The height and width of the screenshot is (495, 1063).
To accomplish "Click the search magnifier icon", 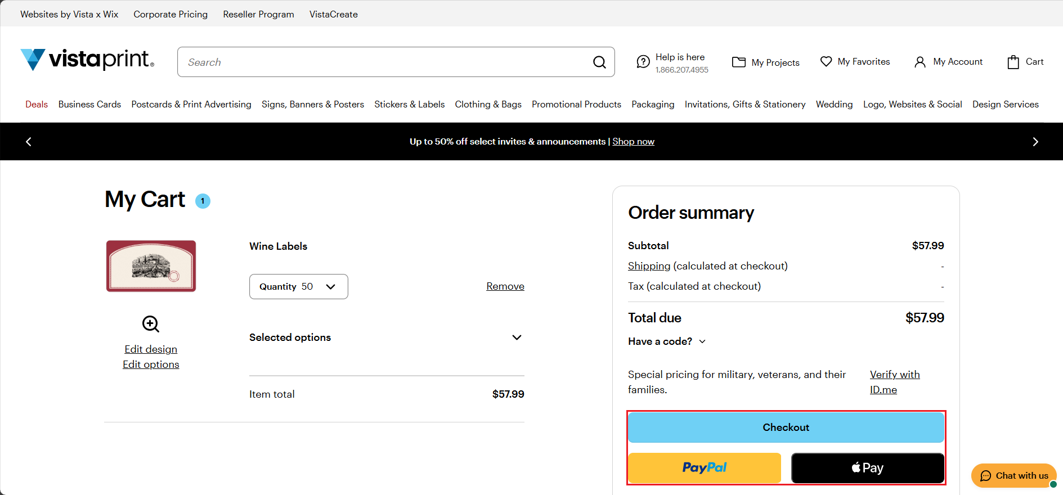I will pos(599,62).
